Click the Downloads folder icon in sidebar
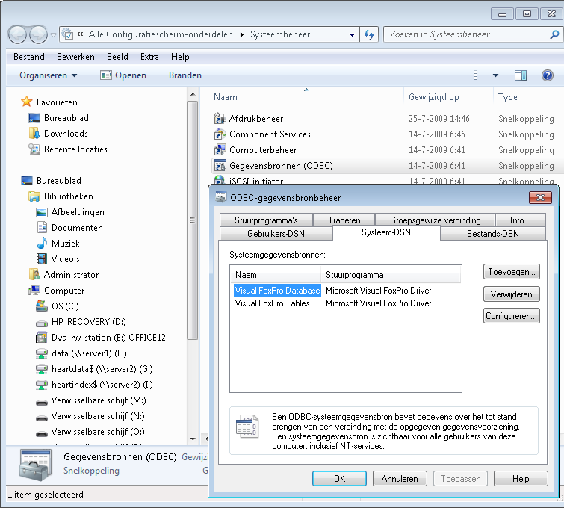This screenshot has width=564, height=508. coord(34,134)
